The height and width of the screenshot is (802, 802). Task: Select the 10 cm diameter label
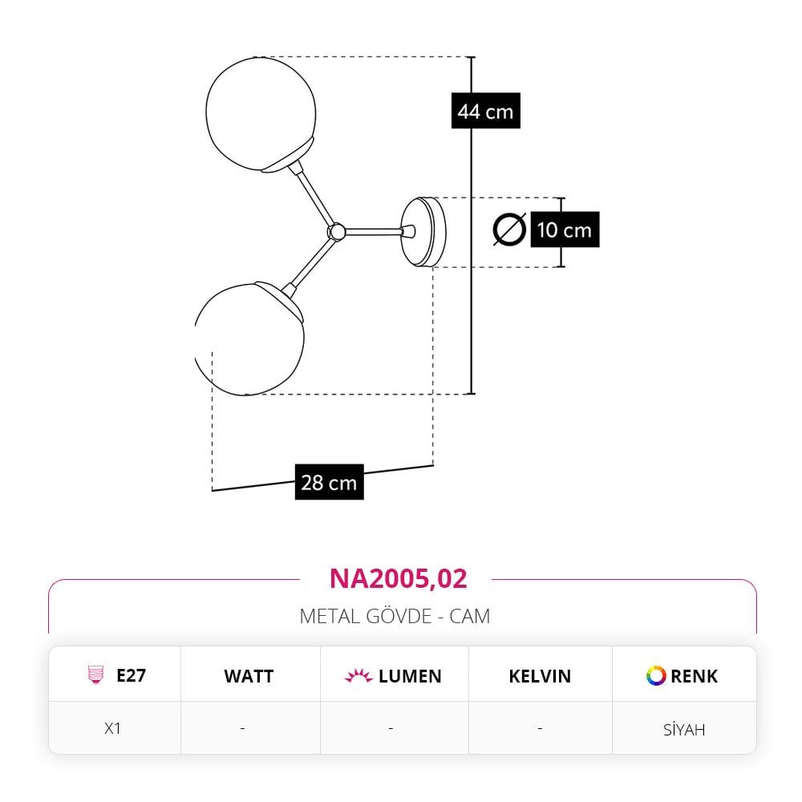565,229
